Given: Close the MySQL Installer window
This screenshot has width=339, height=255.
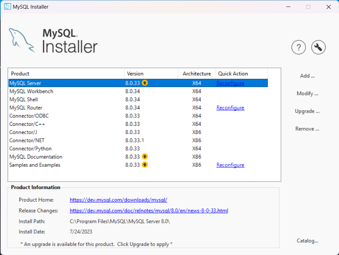Looking at the screenshot, I should 329,7.
